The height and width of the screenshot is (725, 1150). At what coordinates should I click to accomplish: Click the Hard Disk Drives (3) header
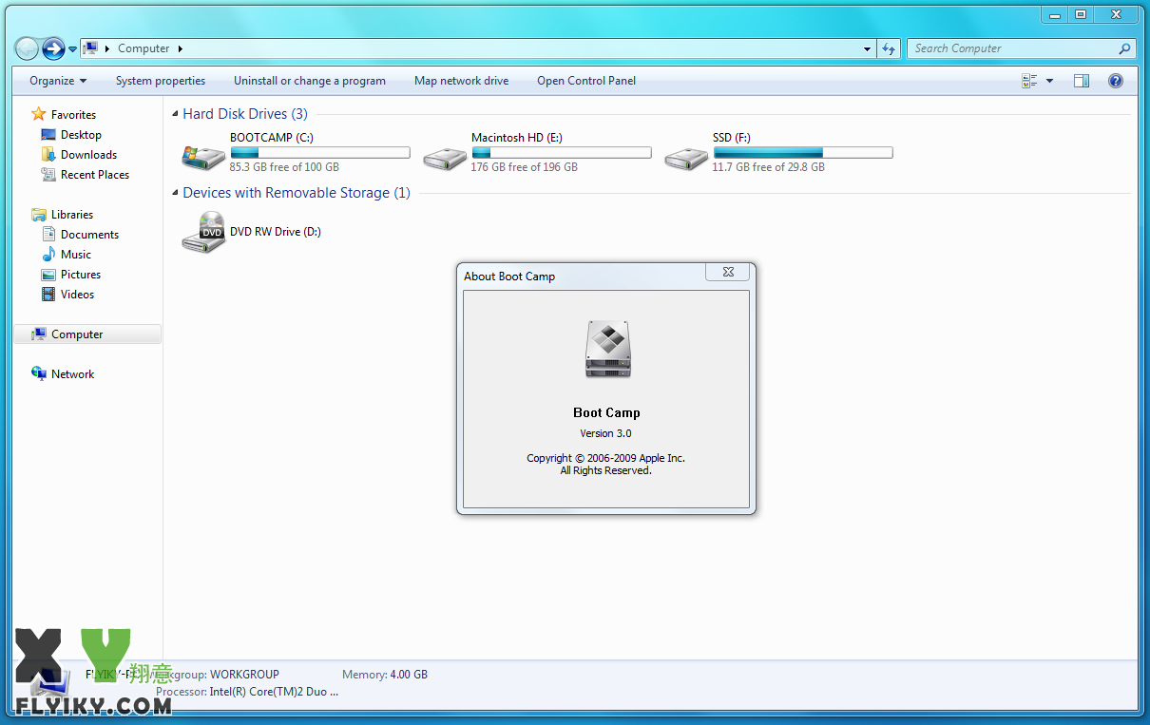(245, 114)
